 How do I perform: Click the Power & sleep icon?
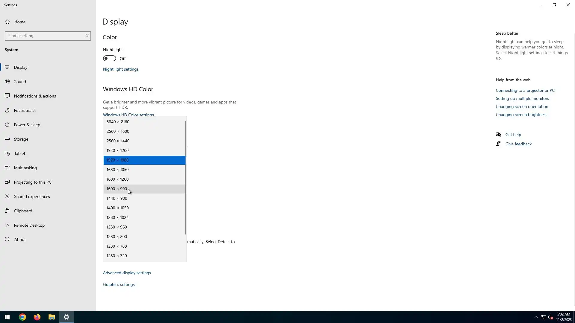[7, 124]
